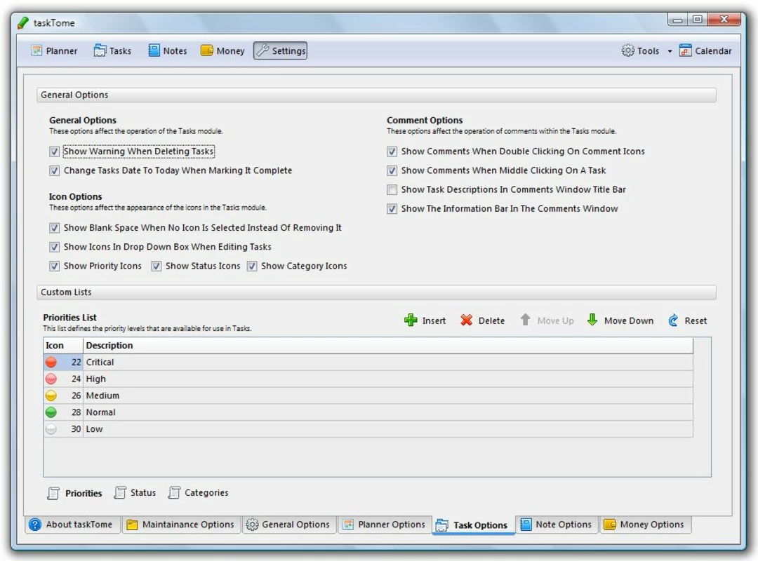The image size is (758, 561).
Task: Open the About taskTome tab
Action: [x=72, y=525]
